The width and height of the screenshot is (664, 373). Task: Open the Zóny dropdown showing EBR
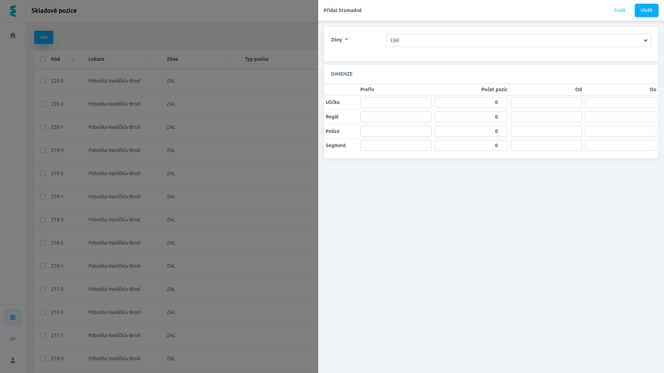tap(518, 40)
